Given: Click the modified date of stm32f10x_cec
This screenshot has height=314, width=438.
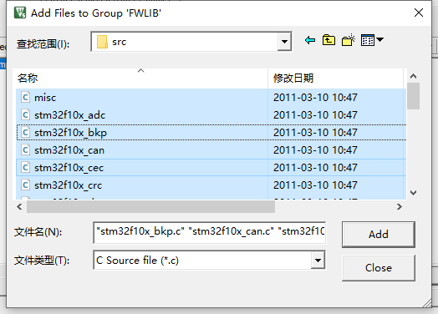Looking at the screenshot, I should tap(315, 168).
